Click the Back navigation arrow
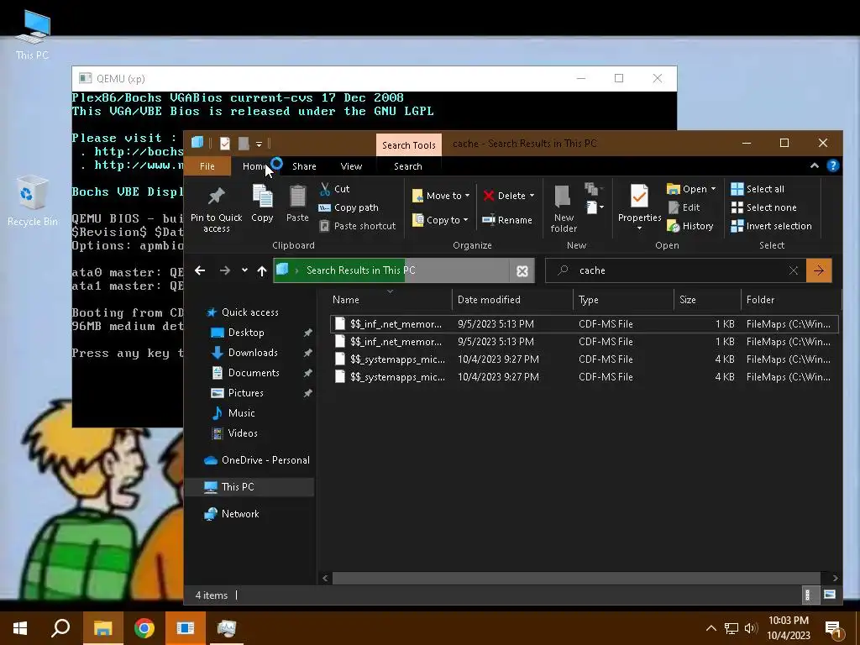Image resolution: width=860 pixels, height=645 pixels. 200,270
